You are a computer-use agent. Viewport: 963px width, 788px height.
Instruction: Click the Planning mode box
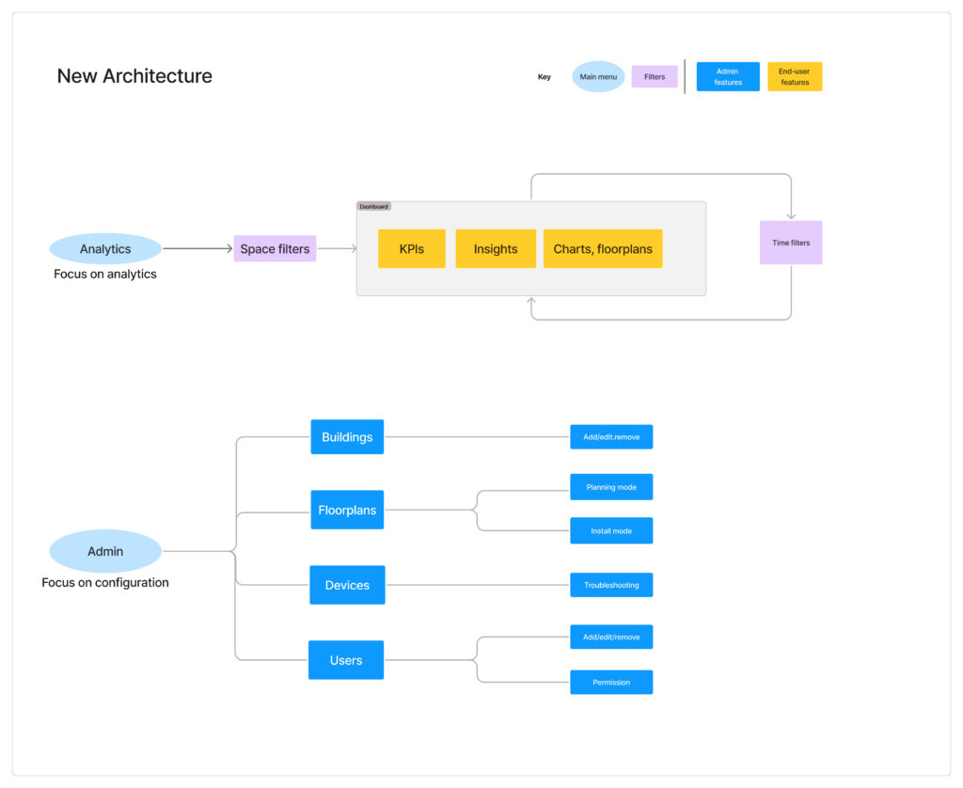(x=611, y=487)
